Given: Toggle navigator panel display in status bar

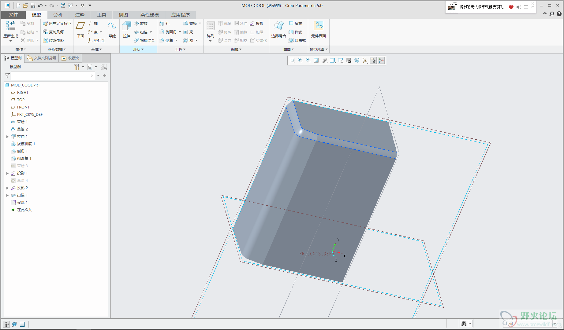Looking at the screenshot, I should [6, 324].
